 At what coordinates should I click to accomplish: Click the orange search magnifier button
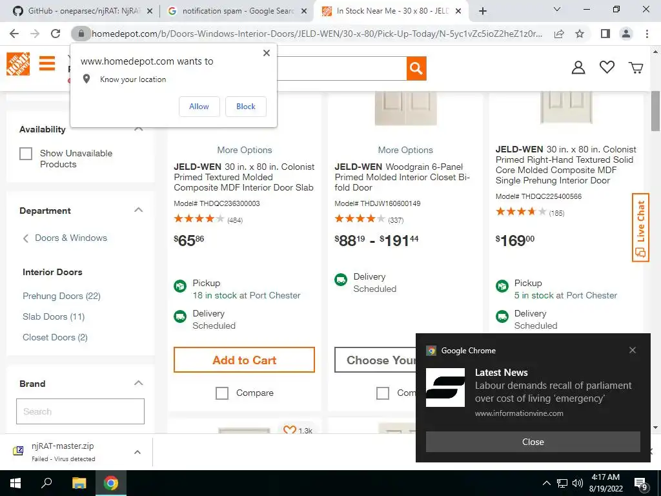click(x=416, y=68)
